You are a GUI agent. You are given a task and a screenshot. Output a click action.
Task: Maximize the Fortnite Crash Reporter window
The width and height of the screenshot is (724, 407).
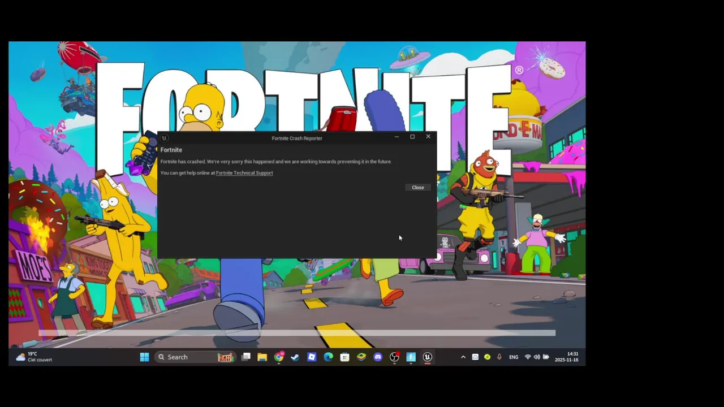coord(412,137)
